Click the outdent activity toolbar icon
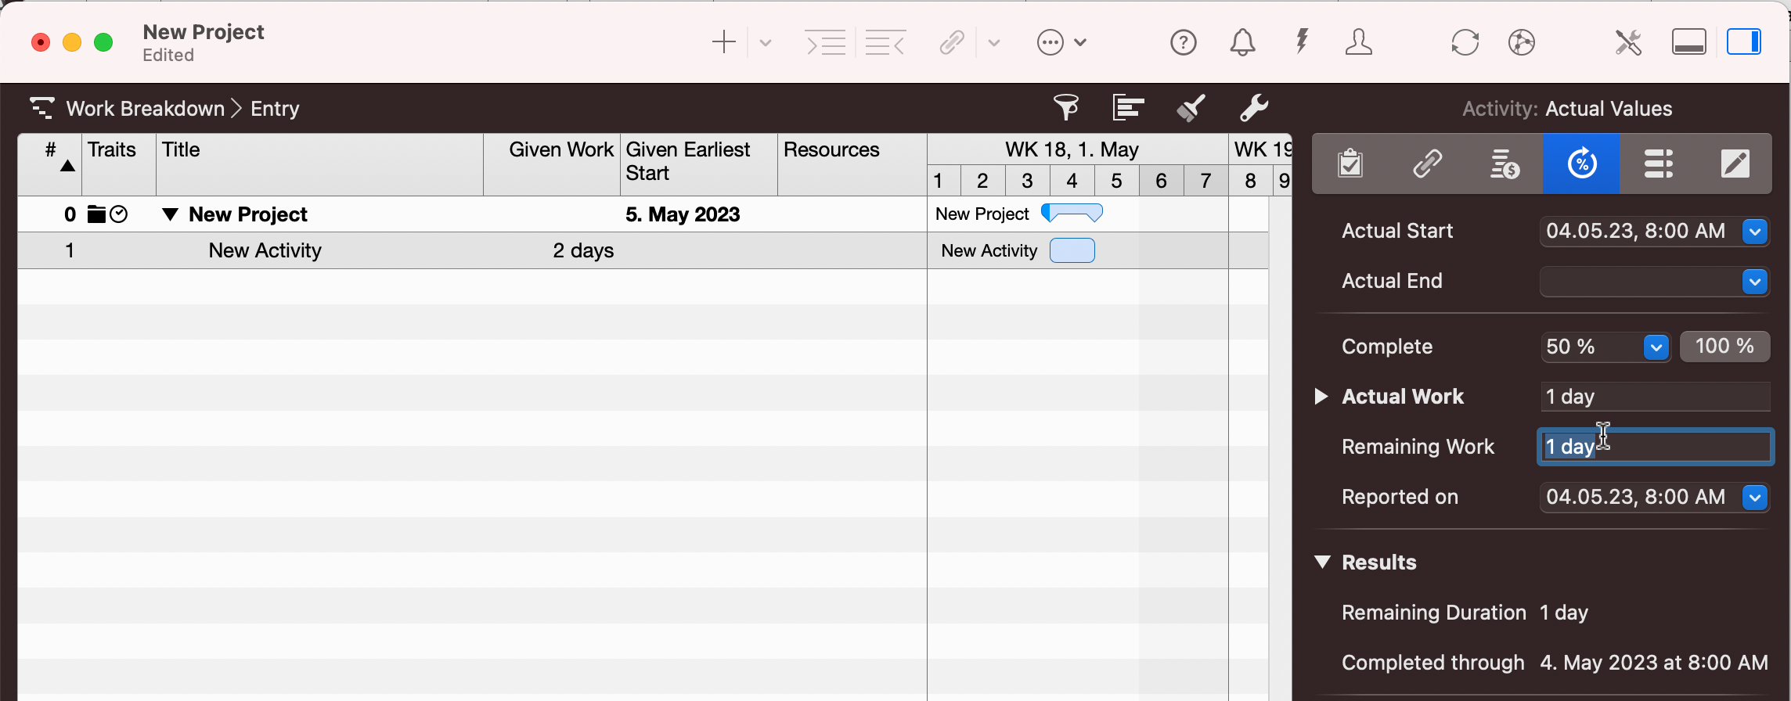Viewport: 1791px width, 701px height. [x=885, y=42]
